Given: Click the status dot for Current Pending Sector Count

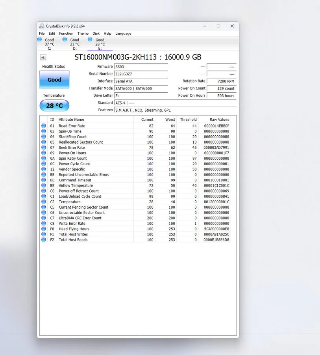Looking at the screenshot, I should [44, 207].
